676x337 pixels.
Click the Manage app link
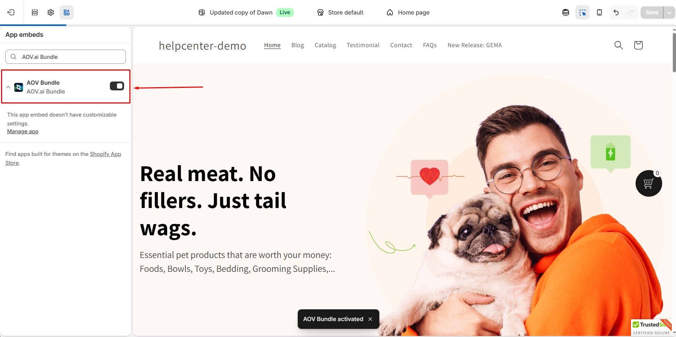point(23,131)
